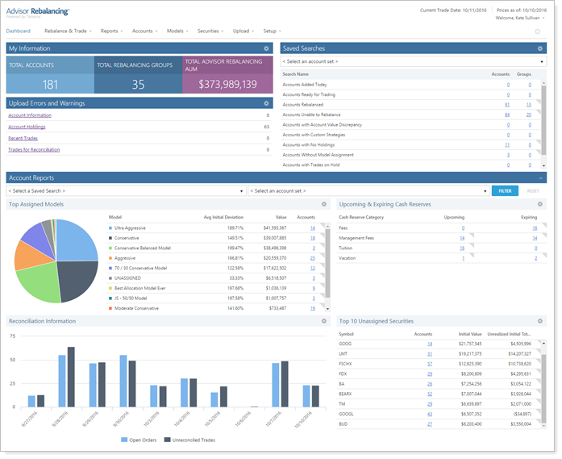Toggle Open Orders series in chart legend
Viewport: 562px width, 459px height.
pos(139,440)
